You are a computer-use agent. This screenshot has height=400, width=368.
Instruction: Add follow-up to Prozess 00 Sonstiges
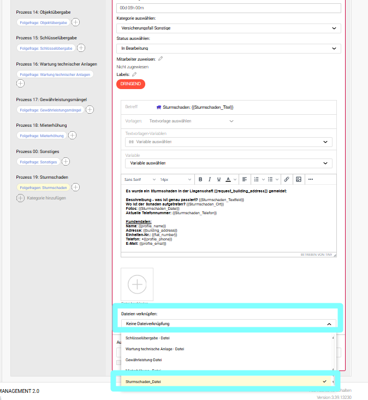[x=66, y=162]
